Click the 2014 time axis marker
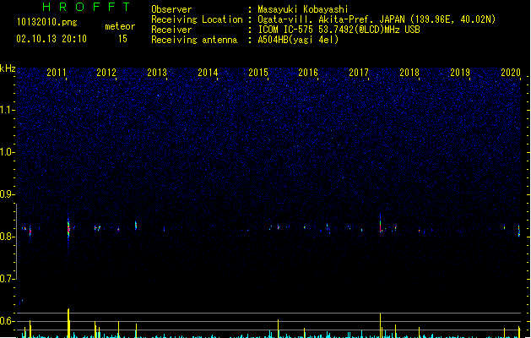Viewport: 531px width, 338px height. (x=208, y=73)
